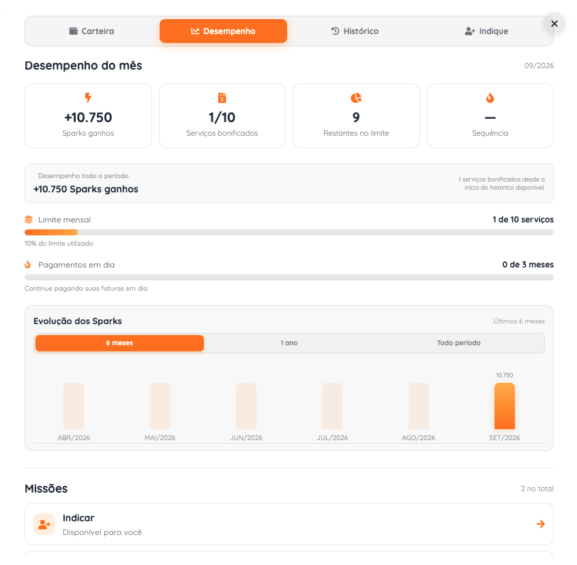
Task: Click the flame icon above Sequência
Action: (x=490, y=98)
